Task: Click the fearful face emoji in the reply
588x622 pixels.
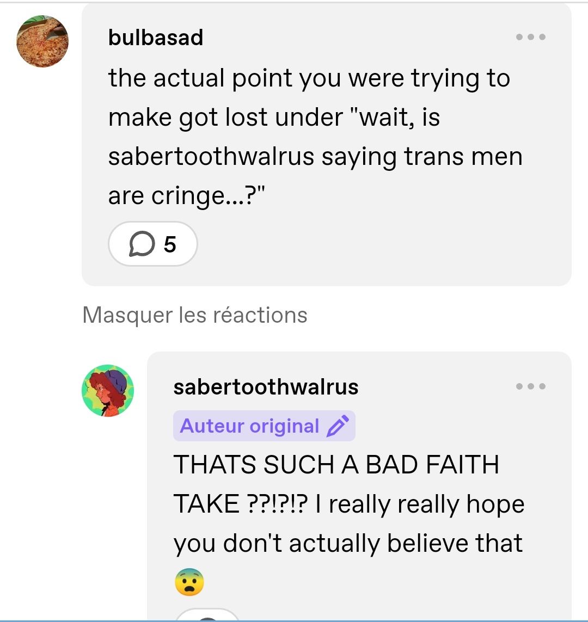Action: coord(189,582)
